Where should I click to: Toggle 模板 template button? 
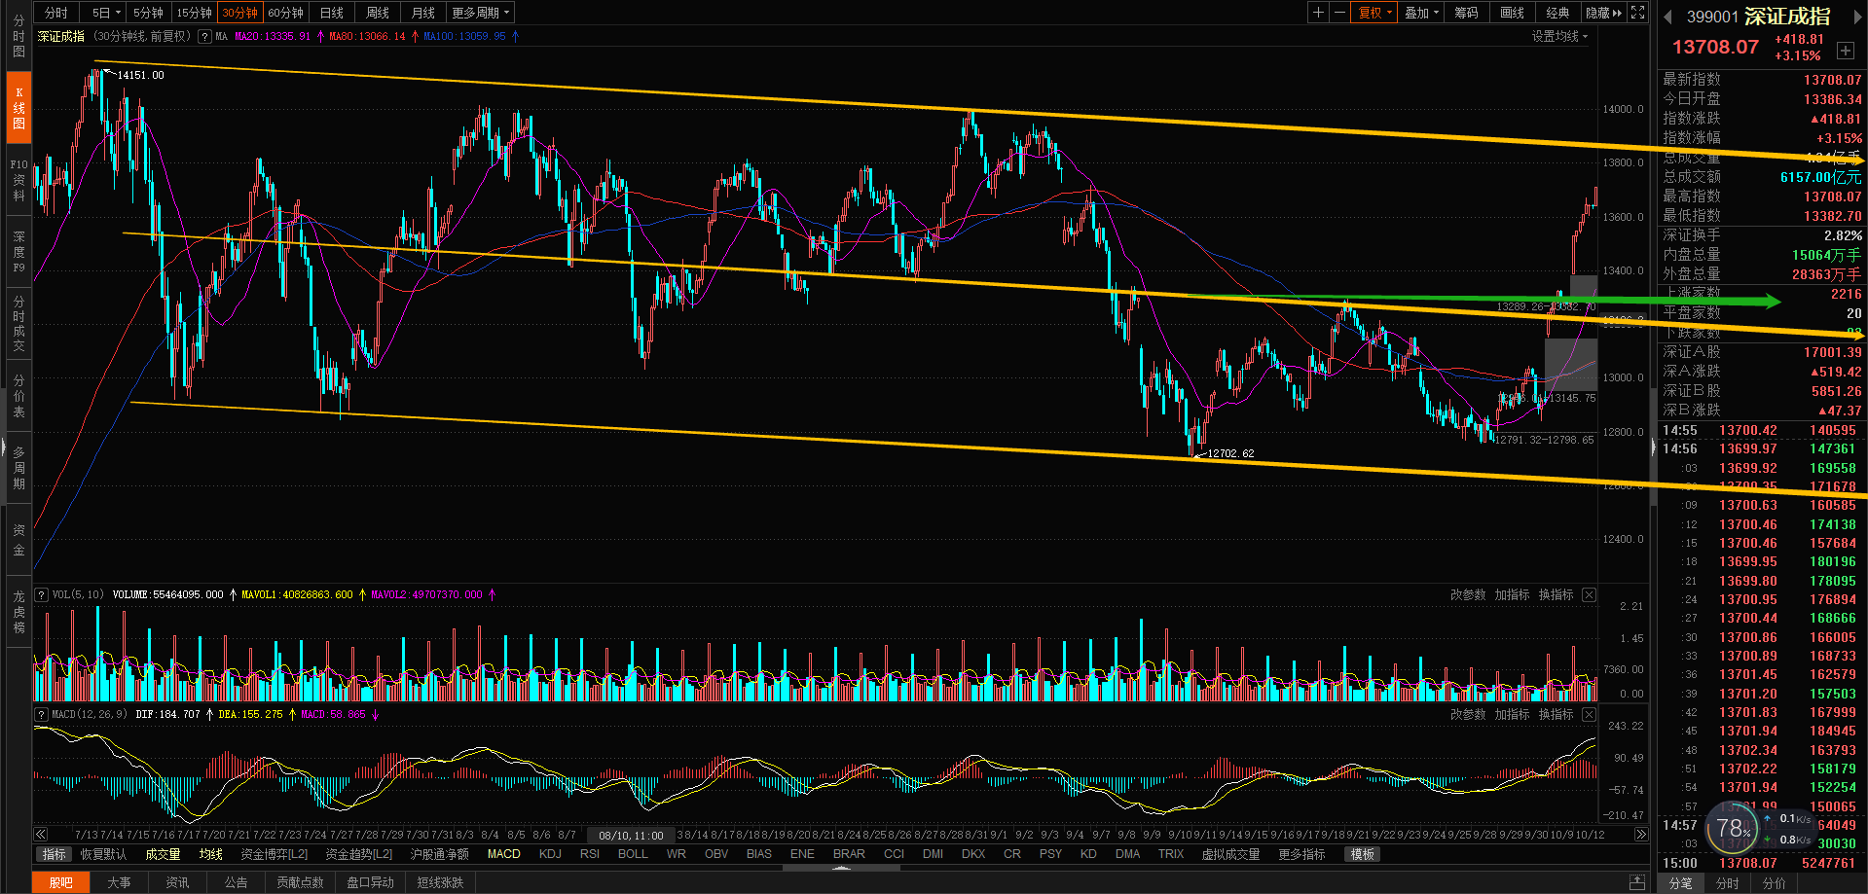1363,854
